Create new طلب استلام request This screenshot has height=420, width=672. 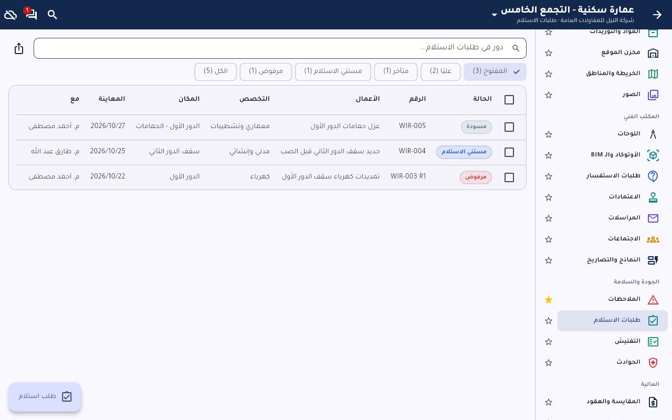(x=45, y=397)
